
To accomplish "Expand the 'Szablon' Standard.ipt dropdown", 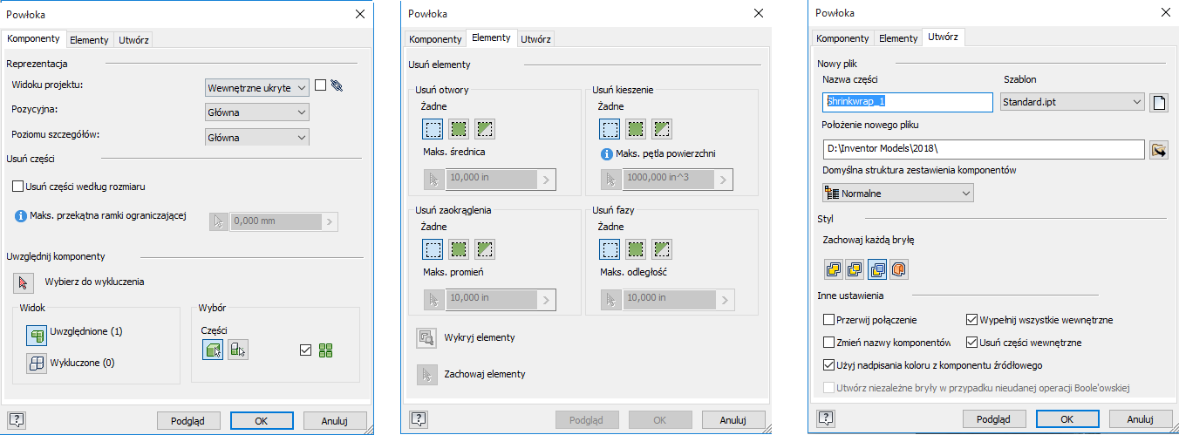I will tap(1072, 103).
